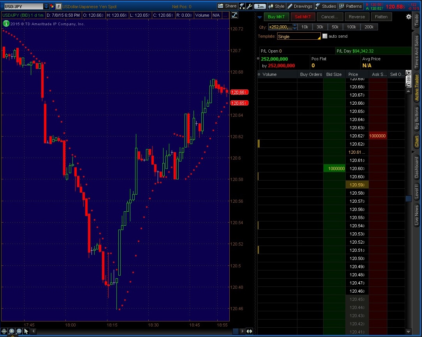Increase quantity with stepper up arrow

pos(295,25)
